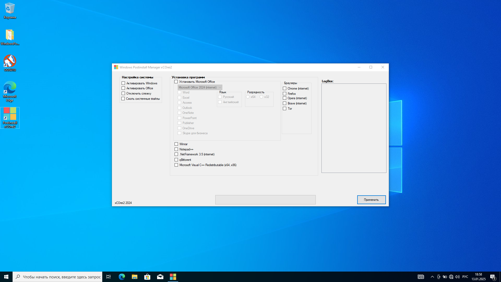Tick Установить Microsoft Office checkbox
The image size is (501, 282).
(x=176, y=82)
